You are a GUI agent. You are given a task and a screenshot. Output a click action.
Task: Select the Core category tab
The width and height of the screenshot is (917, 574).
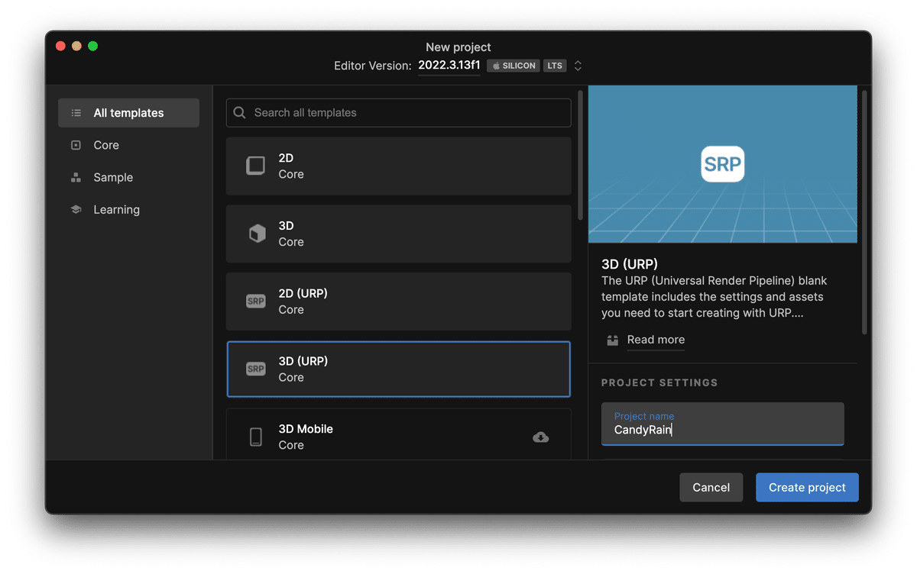(128, 145)
